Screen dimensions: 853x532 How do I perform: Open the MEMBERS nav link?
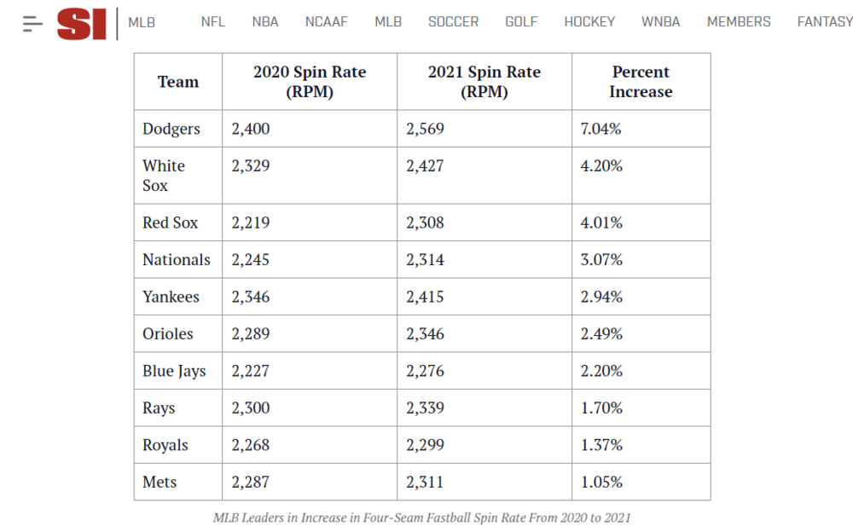[x=739, y=22]
